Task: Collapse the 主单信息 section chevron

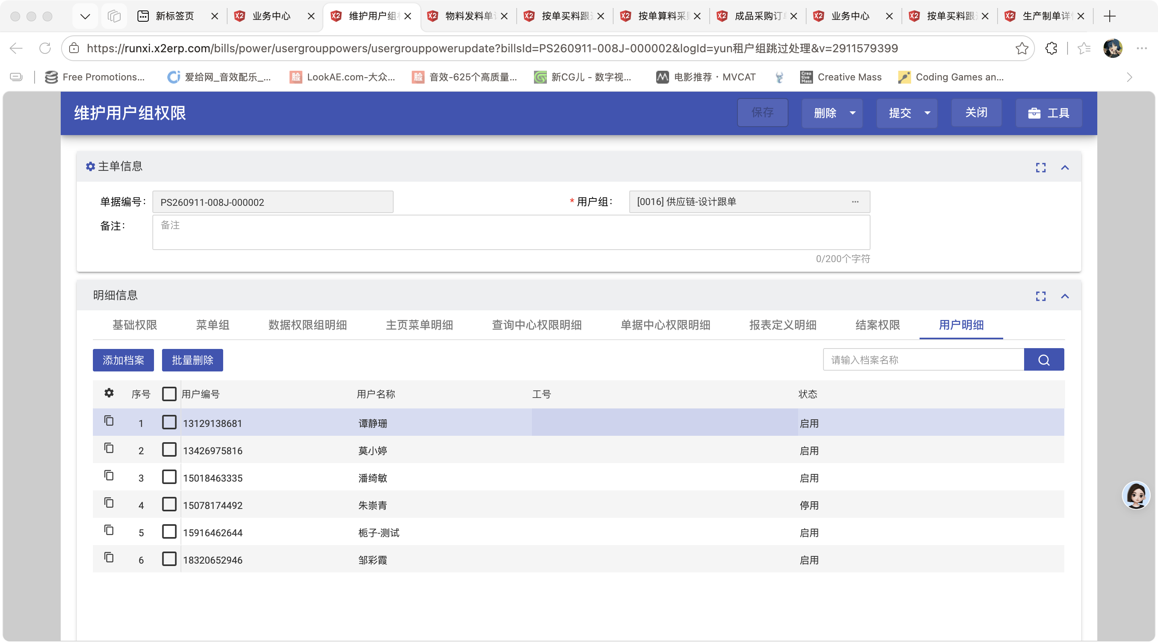Action: [1065, 168]
